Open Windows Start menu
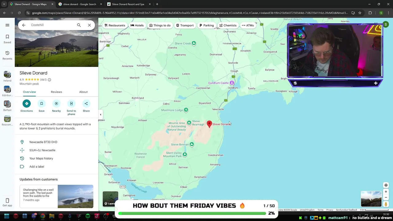This screenshot has height=221, width=393. [x=6, y=216]
